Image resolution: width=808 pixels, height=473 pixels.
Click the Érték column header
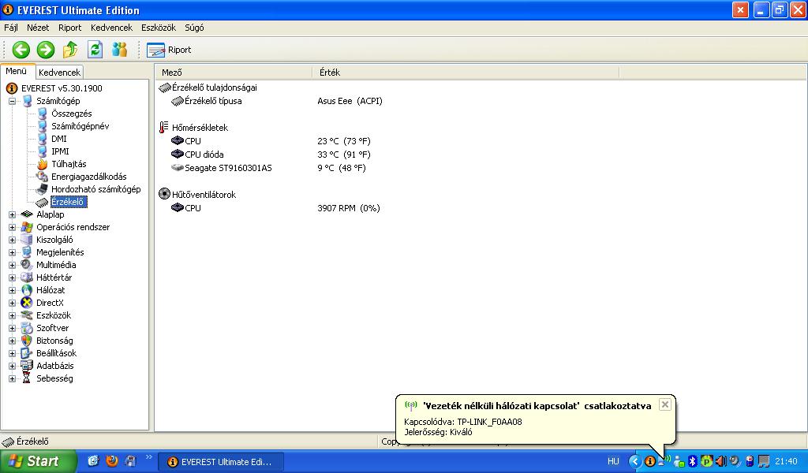tap(466, 73)
